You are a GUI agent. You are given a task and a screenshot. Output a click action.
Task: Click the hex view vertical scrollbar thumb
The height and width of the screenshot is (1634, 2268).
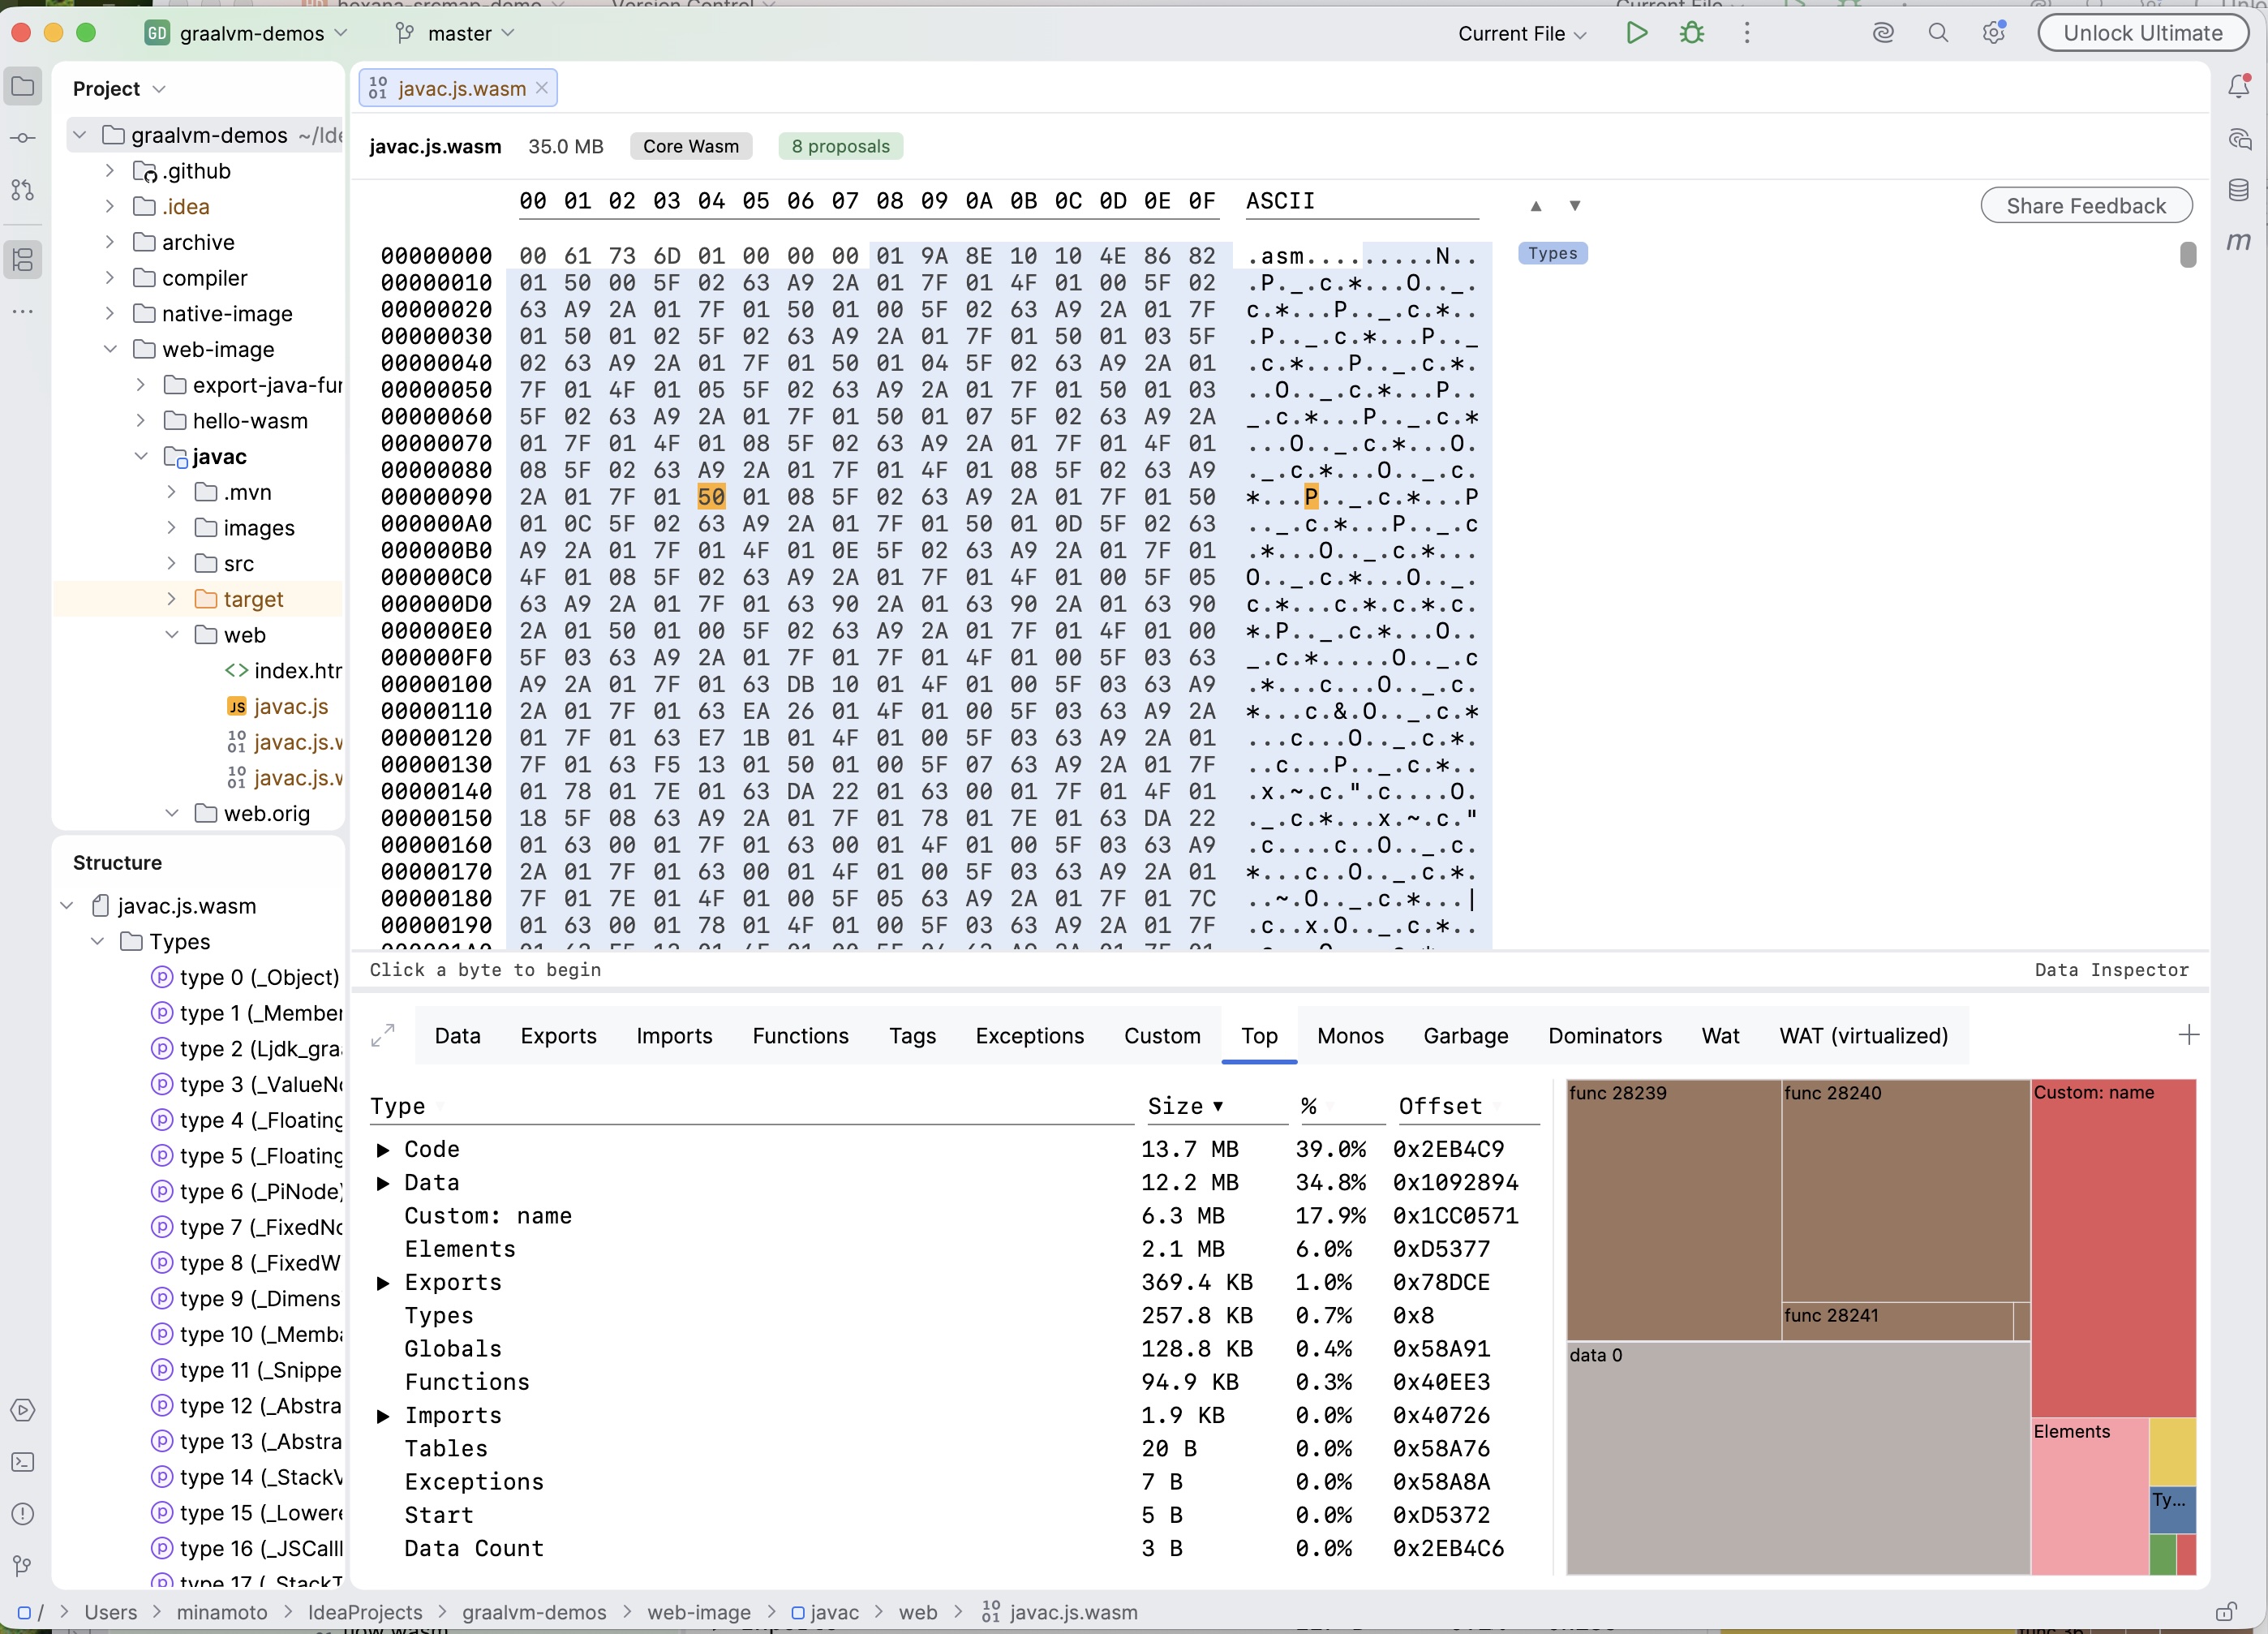(2188, 255)
